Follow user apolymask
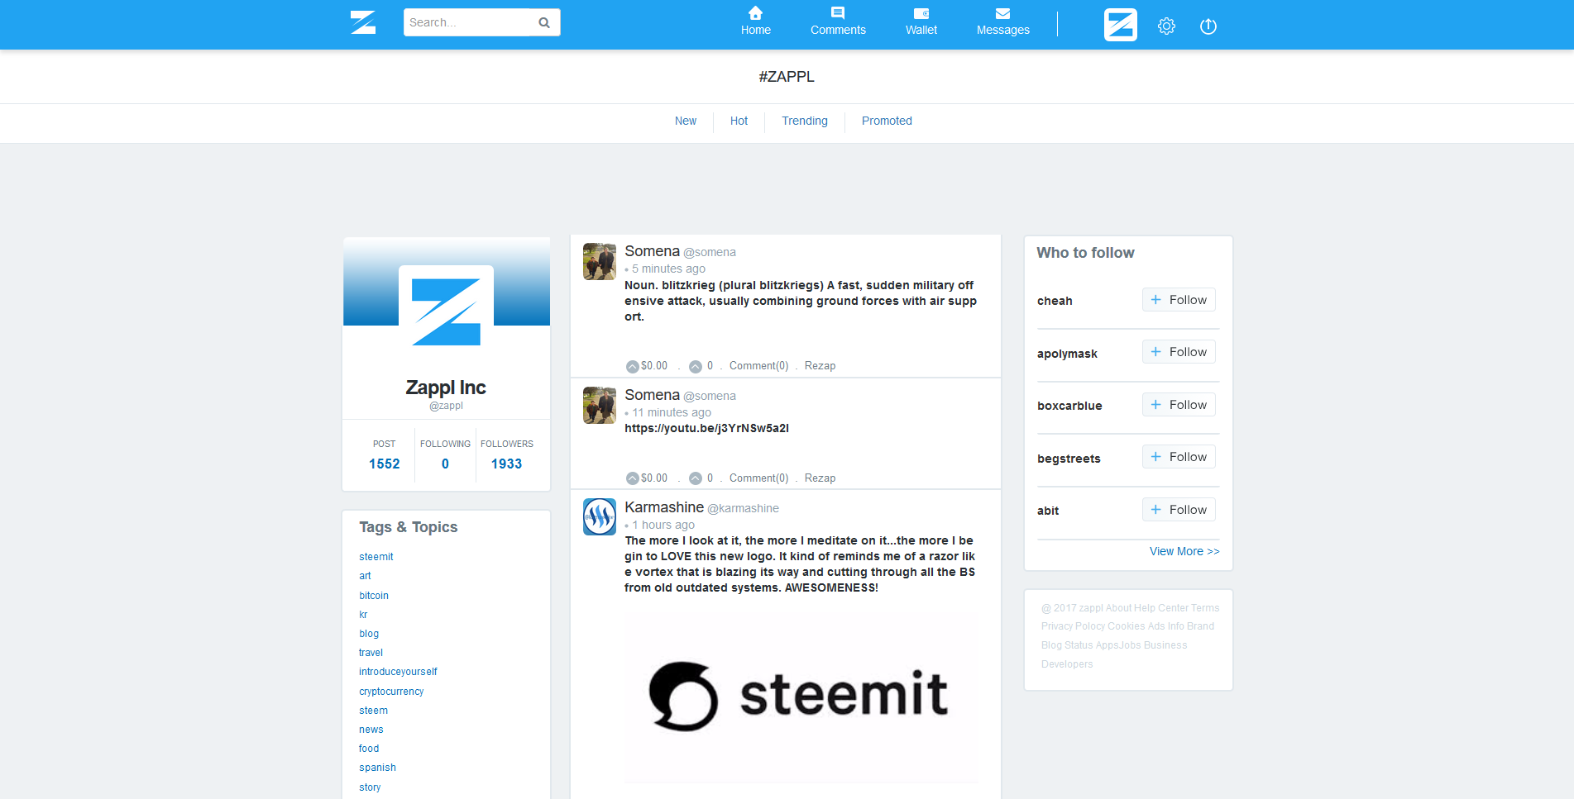The image size is (1574, 799). click(1179, 352)
